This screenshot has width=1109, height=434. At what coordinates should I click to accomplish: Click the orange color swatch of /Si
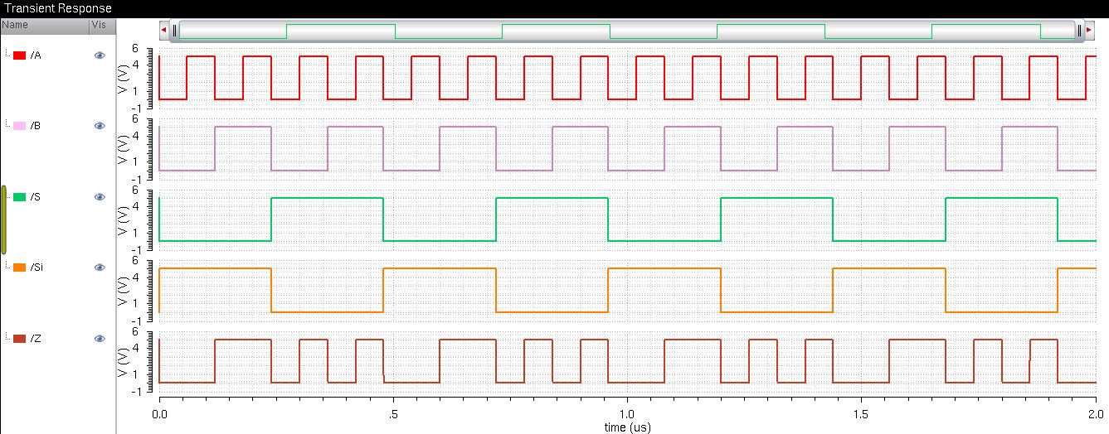tap(20, 268)
